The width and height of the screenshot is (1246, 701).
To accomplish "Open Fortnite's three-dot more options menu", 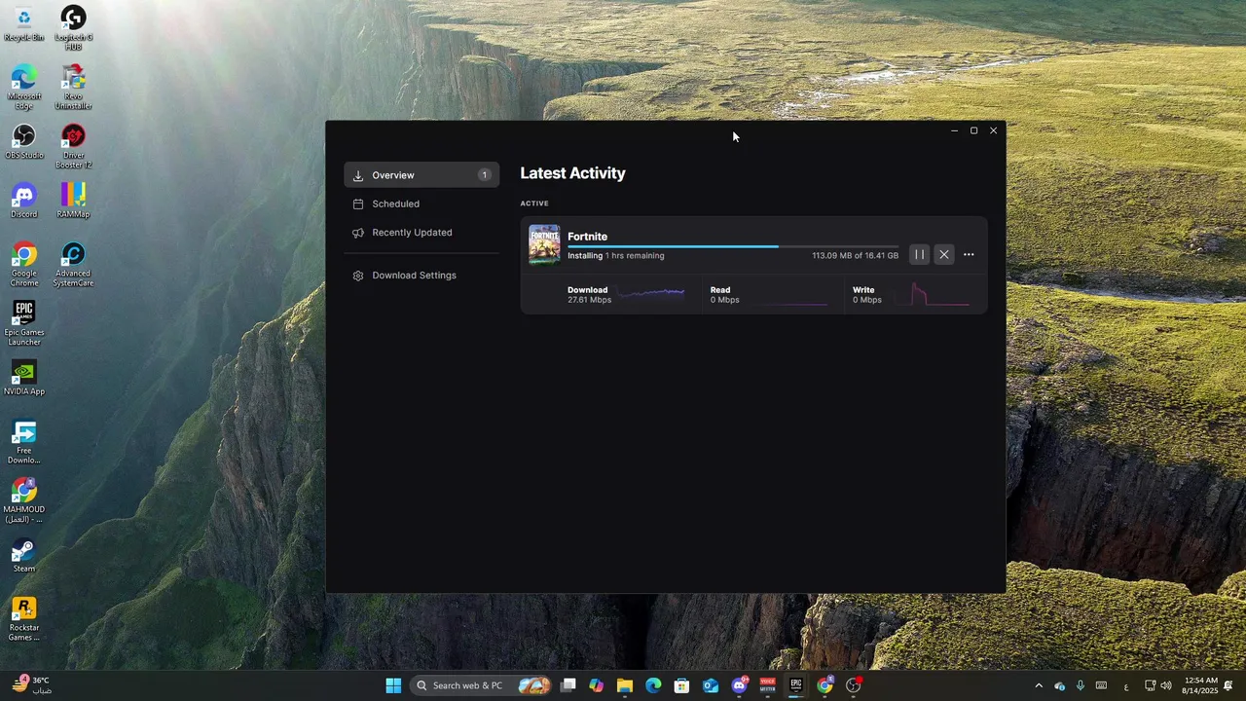I will point(969,255).
